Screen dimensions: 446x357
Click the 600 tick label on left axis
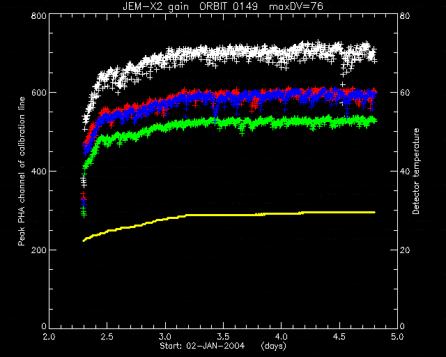[38, 93]
